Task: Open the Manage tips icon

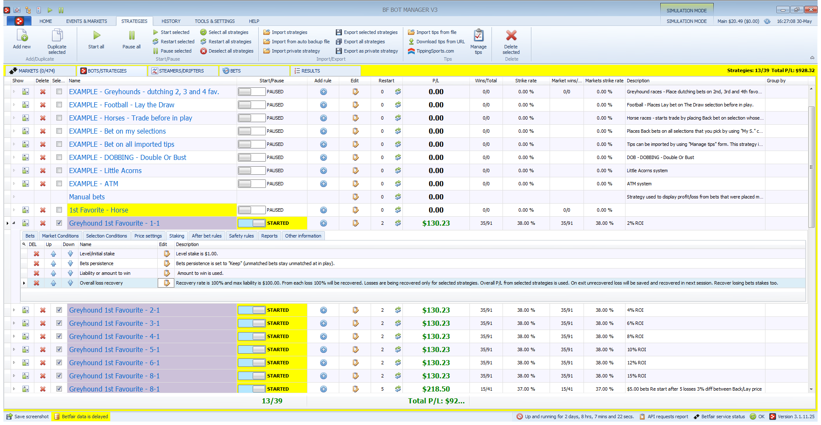Action: pyautogui.click(x=478, y=36)
